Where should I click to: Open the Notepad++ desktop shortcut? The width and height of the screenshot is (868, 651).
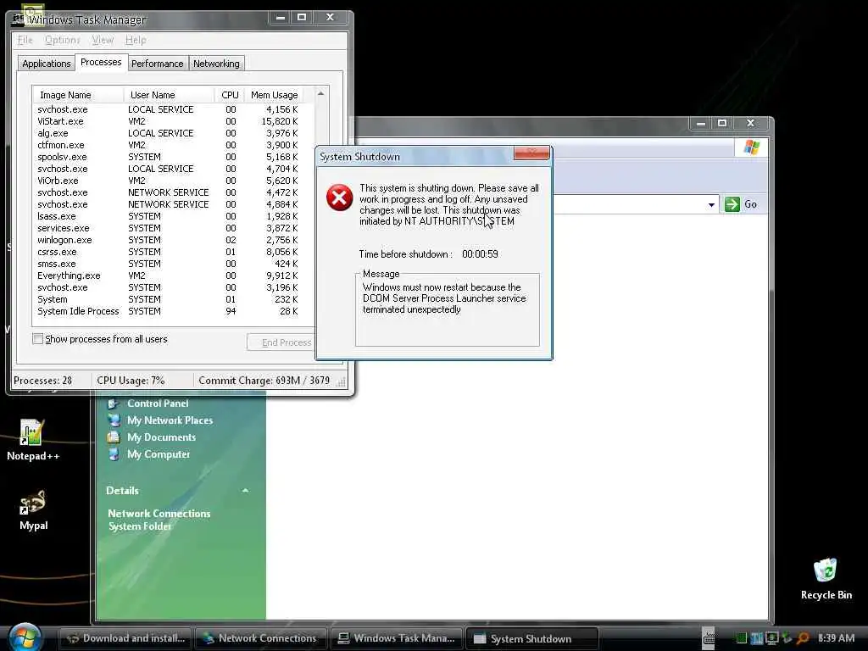tap(32, 440)
